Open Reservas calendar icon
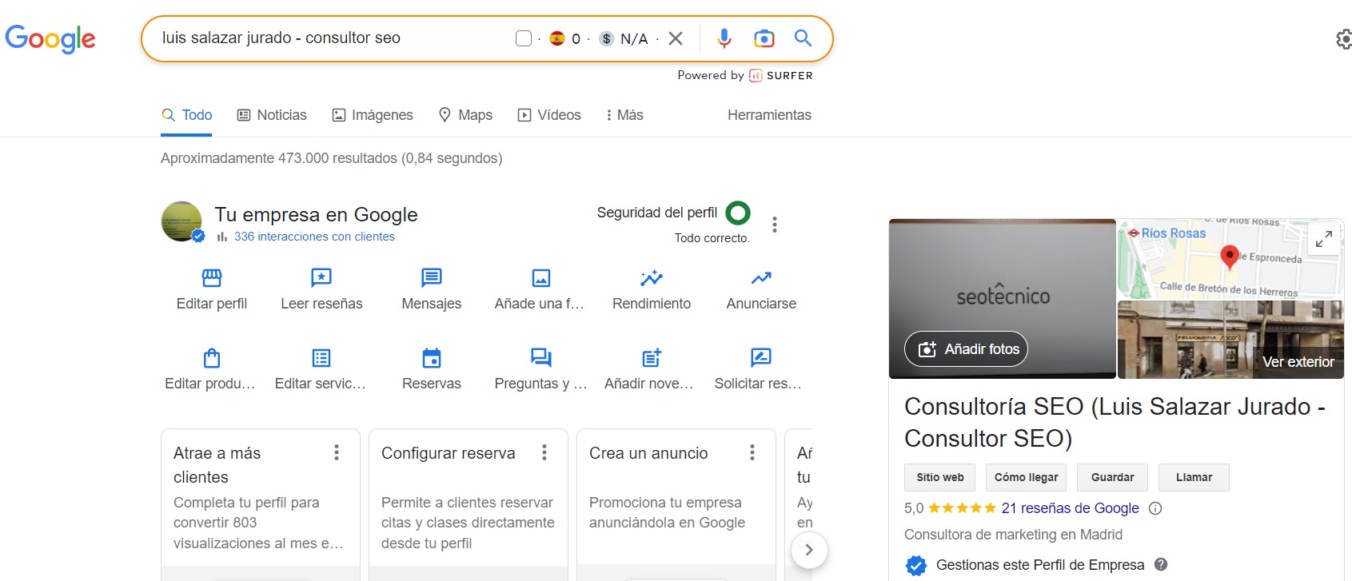This screenshot has width=1352, height=581. pyautogui.click(x=432, y=357)
